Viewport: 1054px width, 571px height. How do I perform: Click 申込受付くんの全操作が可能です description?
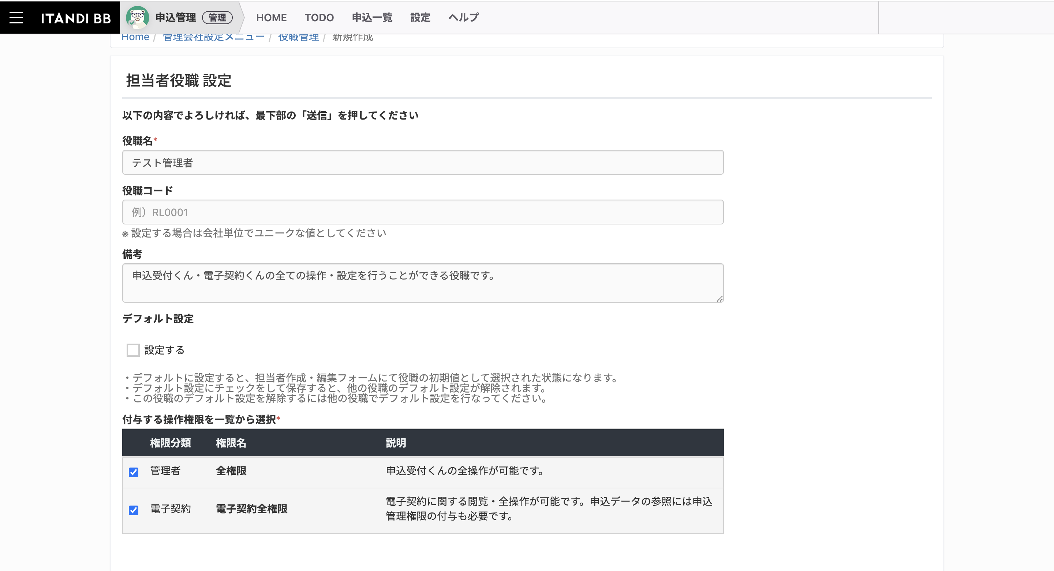[x=465, y=470]
